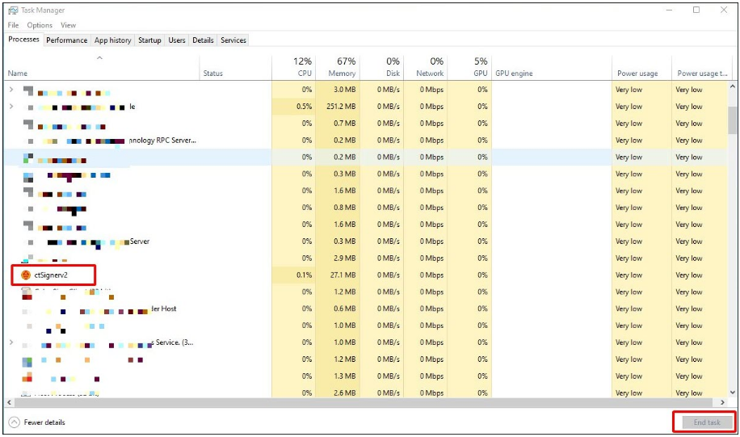The image size is (740, 437).
Task: Click the Fewer details link
Action: [x=44, y=422]
